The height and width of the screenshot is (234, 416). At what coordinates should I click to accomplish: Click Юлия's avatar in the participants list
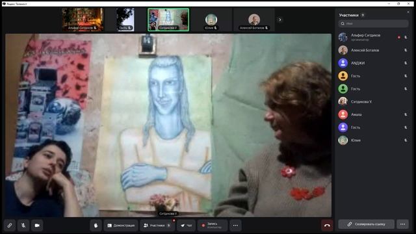343,140
